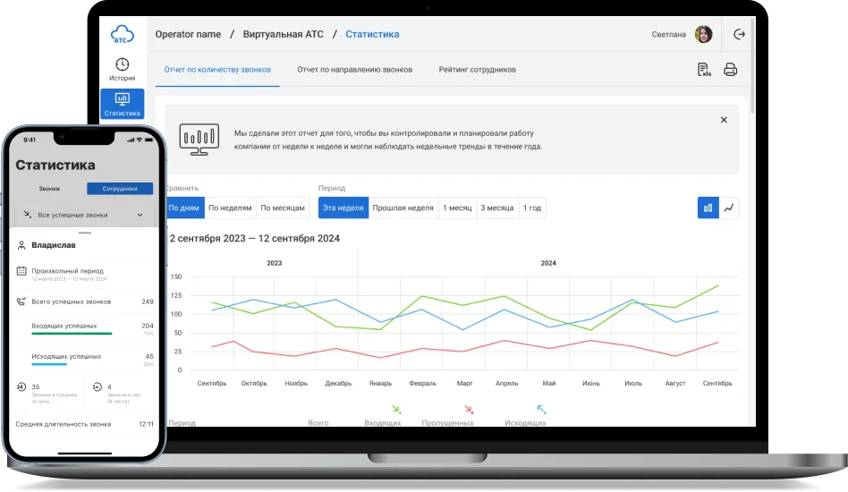Click the ATC cloud logo in sidebar
The image size is (848, 492).
(x=123, y=34)
